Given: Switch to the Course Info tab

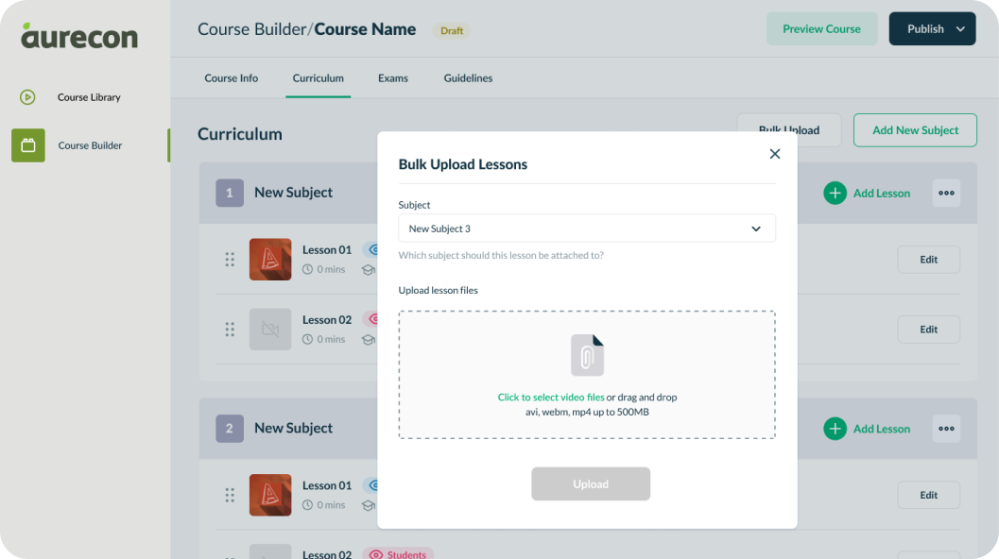Looking at the screenshot, I should tap(232, 78).
